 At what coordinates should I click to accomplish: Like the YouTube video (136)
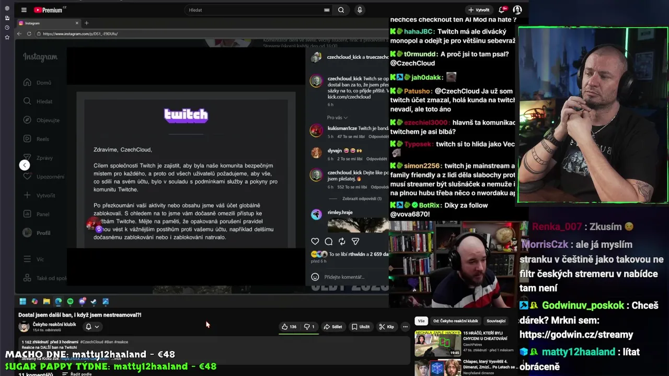[289, 326]
